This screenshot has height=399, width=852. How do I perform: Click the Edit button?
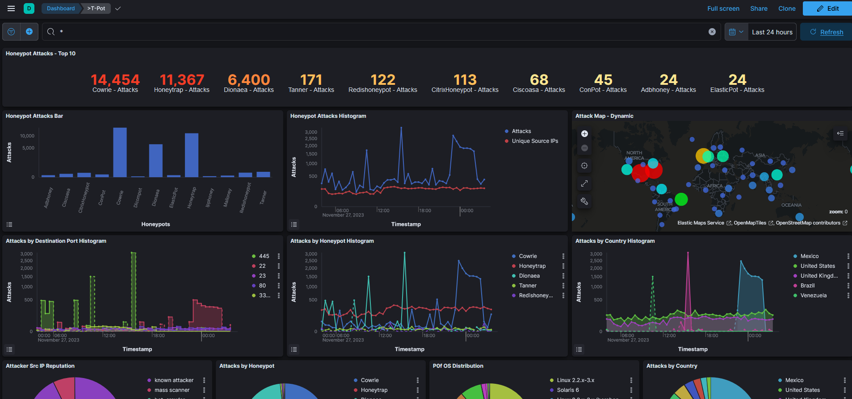coord(827,8)
